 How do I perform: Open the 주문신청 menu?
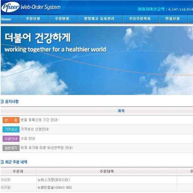(x=33, y=19)
